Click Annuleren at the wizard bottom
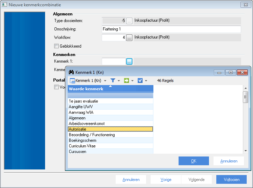Image resolution: width=253 pixels, height=188 pixels. tap(131, 180)
